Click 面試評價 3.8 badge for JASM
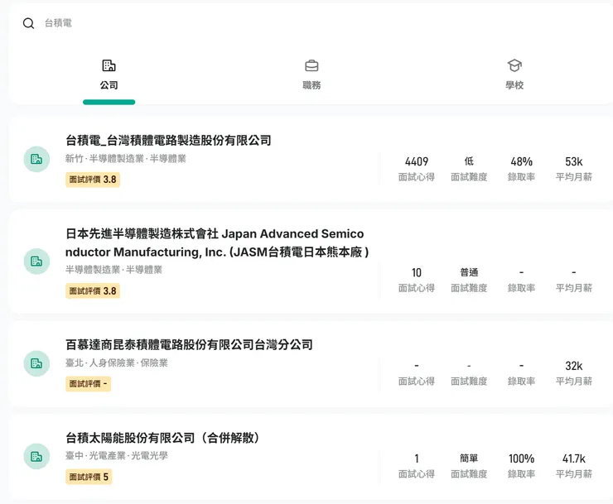Screen dimensions: 613x504 [x=93, y=291]
